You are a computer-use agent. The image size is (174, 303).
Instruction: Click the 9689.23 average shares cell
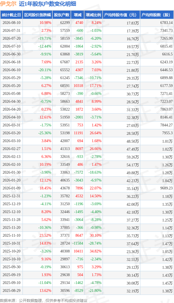(166, 188)
